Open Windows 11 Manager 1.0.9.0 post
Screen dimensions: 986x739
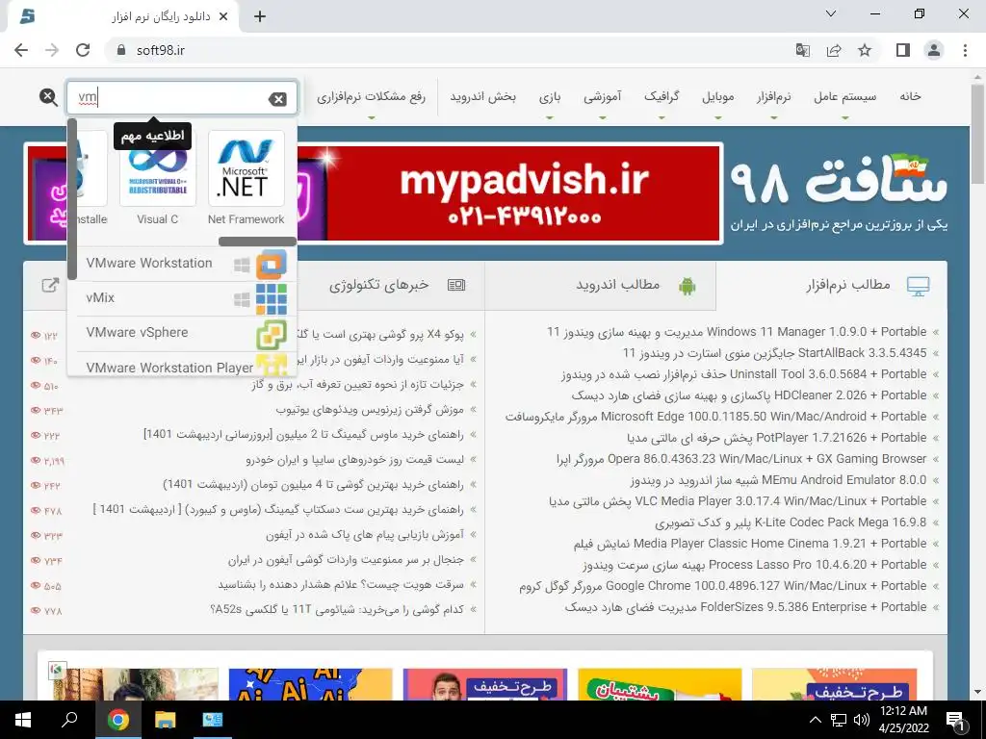(x=737, y=332)
